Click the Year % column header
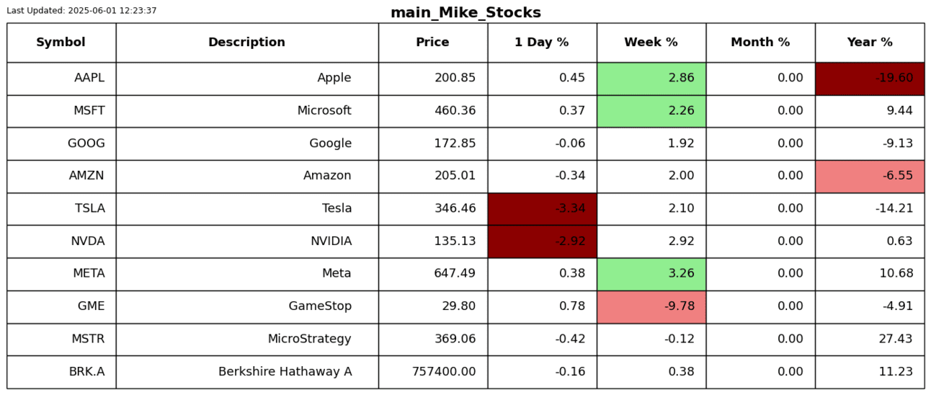Screen dimensions: 931x395 pos(870,43)
